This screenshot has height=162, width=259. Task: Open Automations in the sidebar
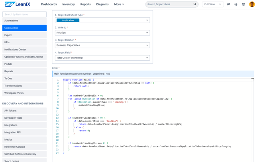coord(24,21)
